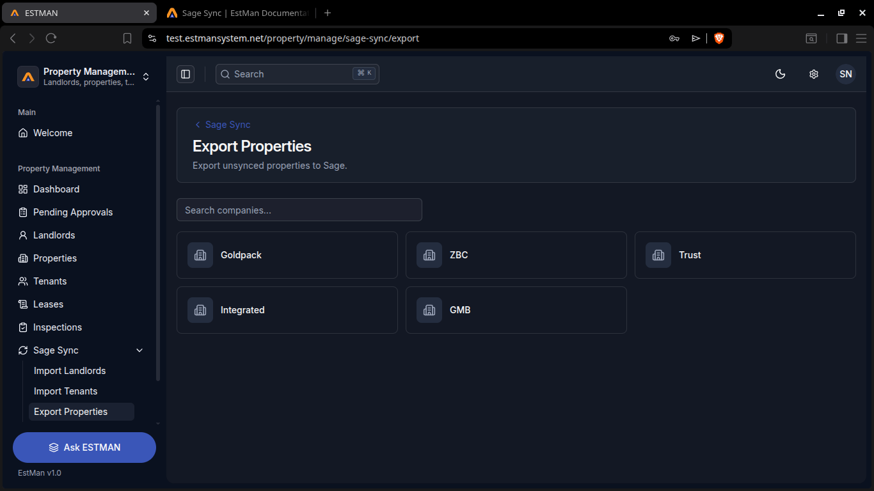This screenshot has height=491, width=874.
Task: Open a new browser tab
Action: [x=328, y=13]
